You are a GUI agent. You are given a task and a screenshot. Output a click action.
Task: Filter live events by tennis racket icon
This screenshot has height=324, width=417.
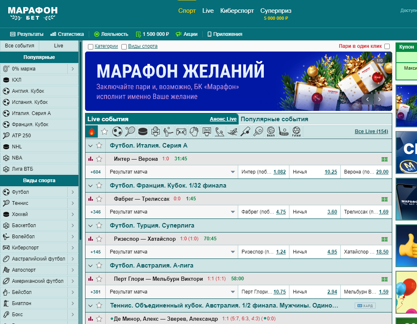(130, 131)
